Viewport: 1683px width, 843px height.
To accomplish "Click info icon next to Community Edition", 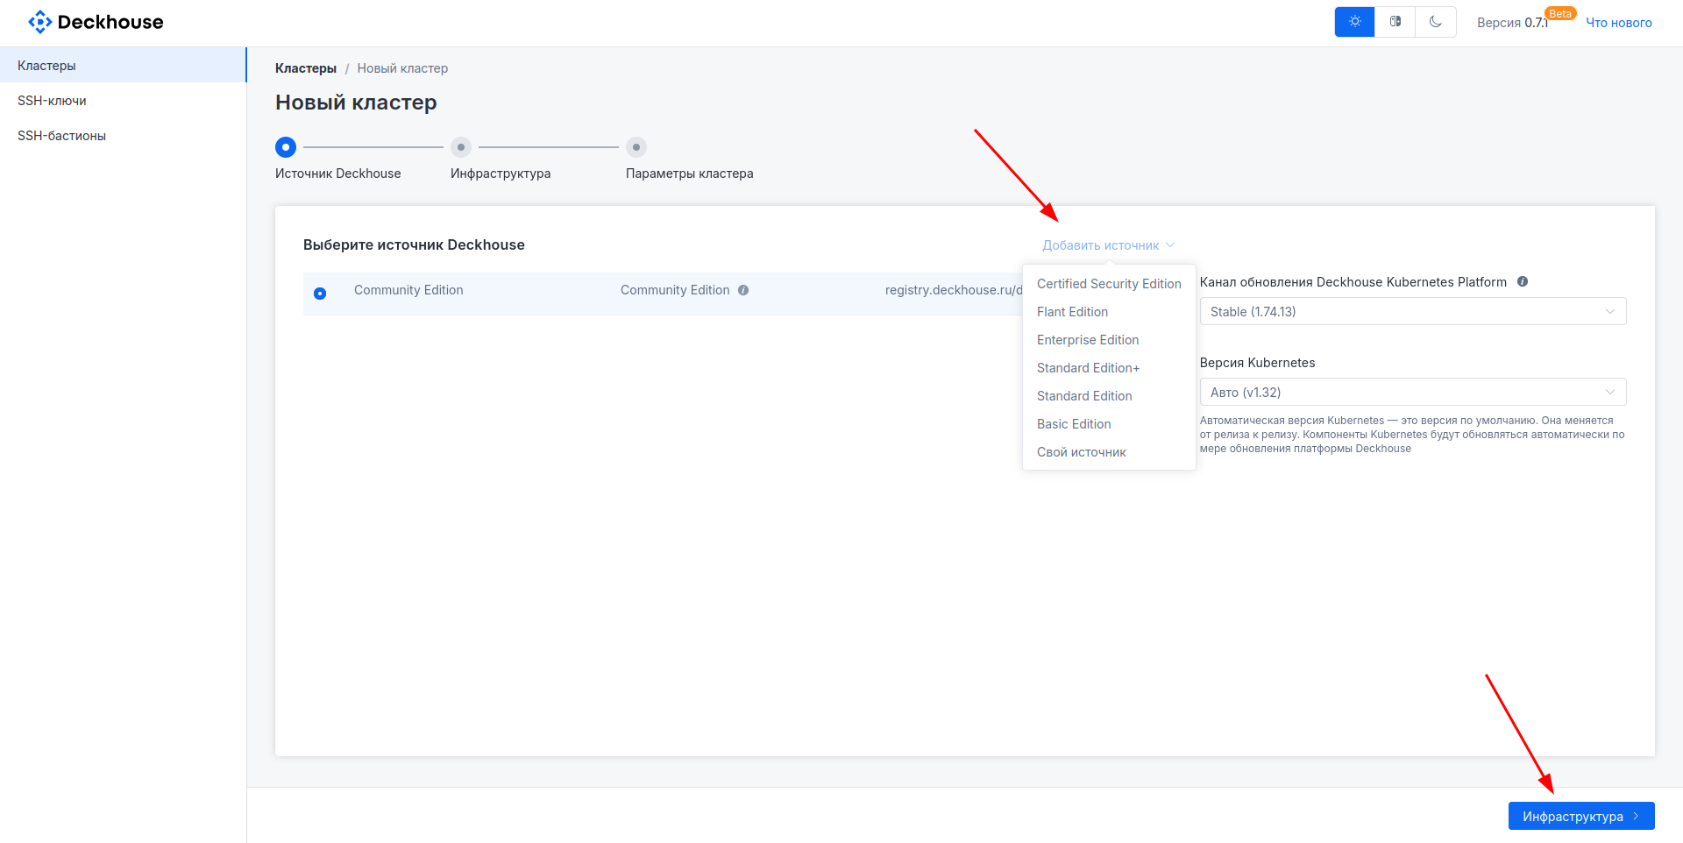I will point(743,290).
